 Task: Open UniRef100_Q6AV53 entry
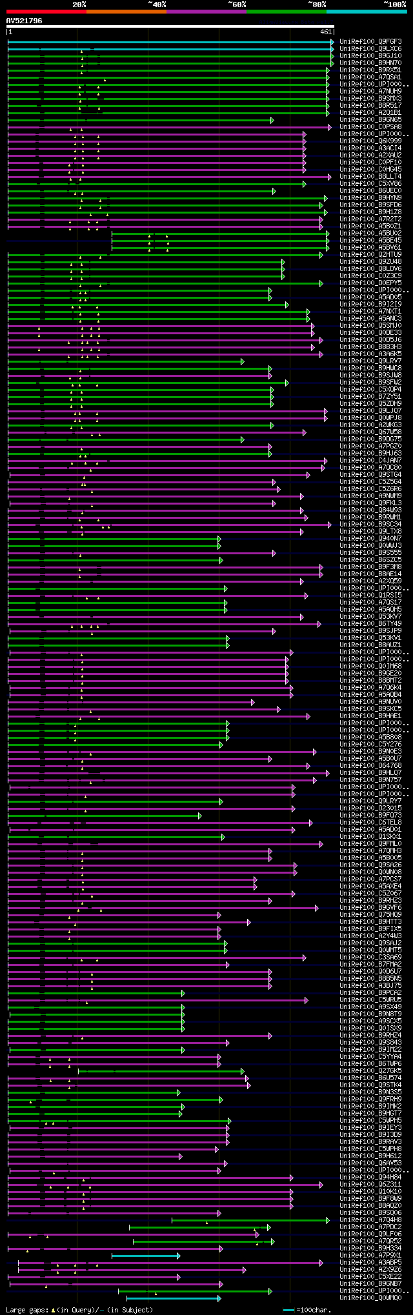370,1163
